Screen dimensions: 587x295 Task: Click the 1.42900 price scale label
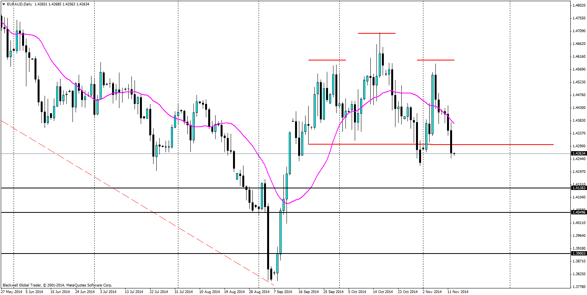pos(578,146)
